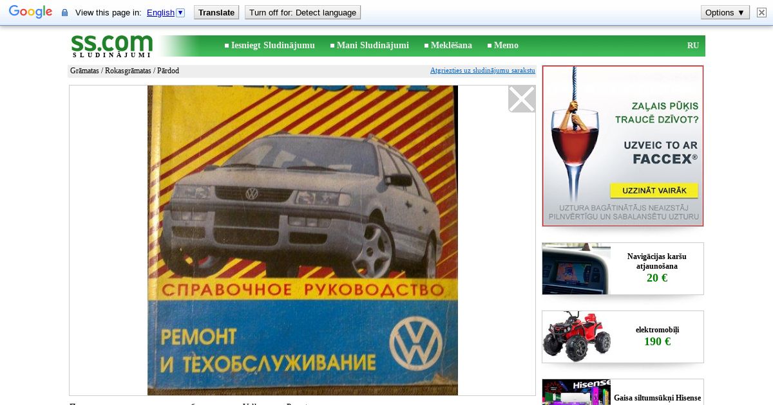Screen dimensions: 773x405
Task: Close the Google Translate bar
Action: pyautogui.click(x=761, y=13)
